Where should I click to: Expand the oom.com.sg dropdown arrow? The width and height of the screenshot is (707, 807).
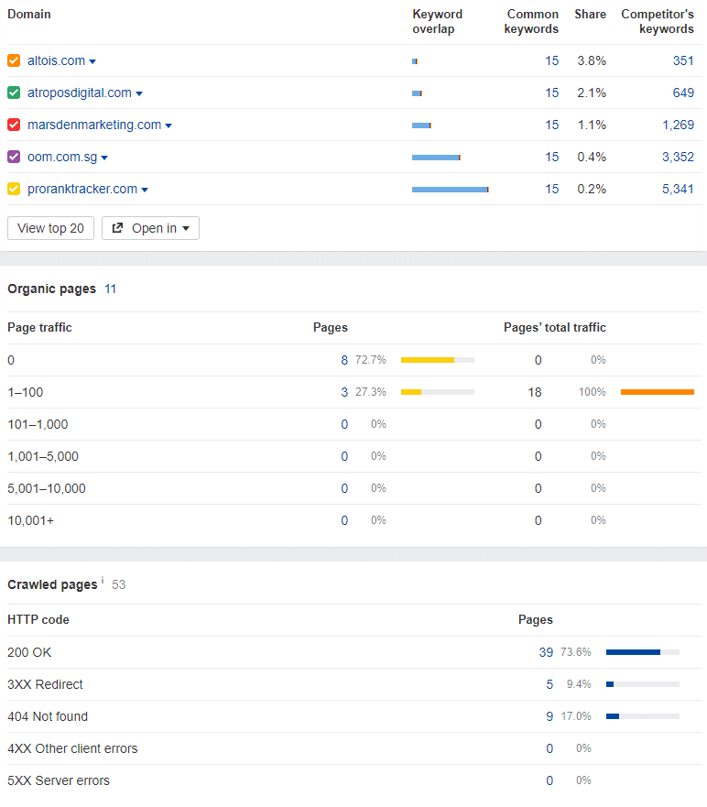click(104, 158)
